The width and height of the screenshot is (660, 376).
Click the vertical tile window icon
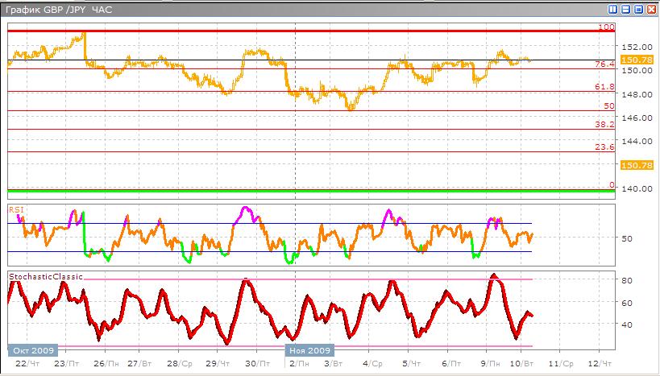coord(613,10)
